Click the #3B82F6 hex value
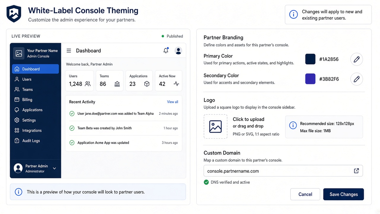 329,79
